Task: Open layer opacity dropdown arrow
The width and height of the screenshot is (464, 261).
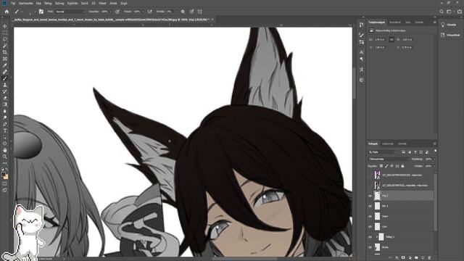Action: coord(434,159)
